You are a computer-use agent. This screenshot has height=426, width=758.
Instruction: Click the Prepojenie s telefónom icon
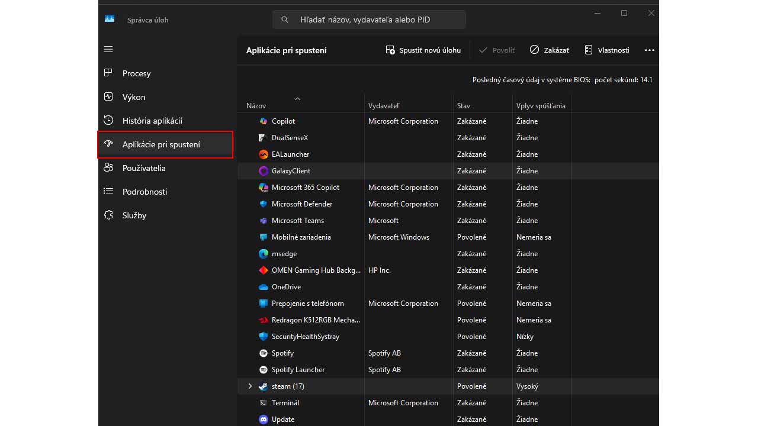264,304
